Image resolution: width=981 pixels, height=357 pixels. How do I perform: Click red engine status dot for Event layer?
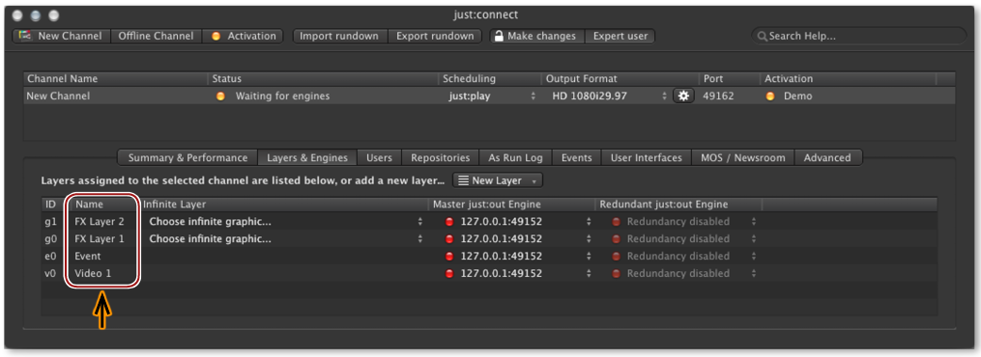click(x=448, y=257)
